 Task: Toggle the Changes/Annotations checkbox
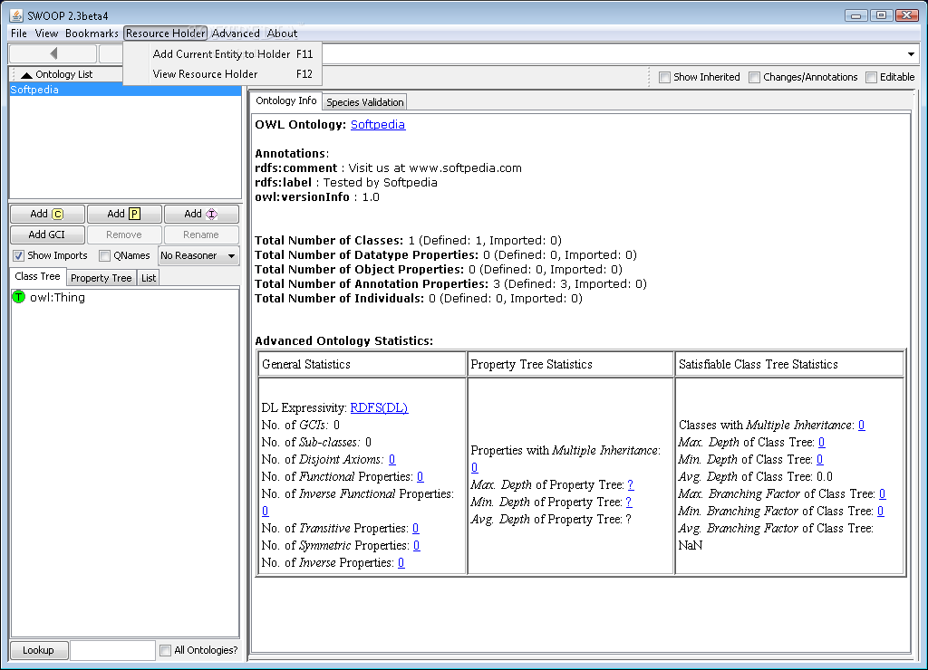pos(755,78)
